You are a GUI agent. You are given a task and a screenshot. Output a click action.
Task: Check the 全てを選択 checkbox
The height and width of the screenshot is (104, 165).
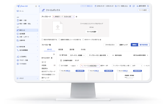pyautogui.click(x=60, y=65)
